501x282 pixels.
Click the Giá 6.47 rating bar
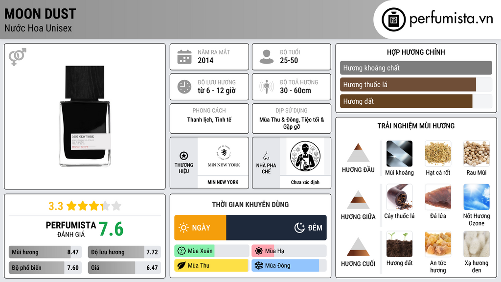pyautogui.click(x=124, y=268)
